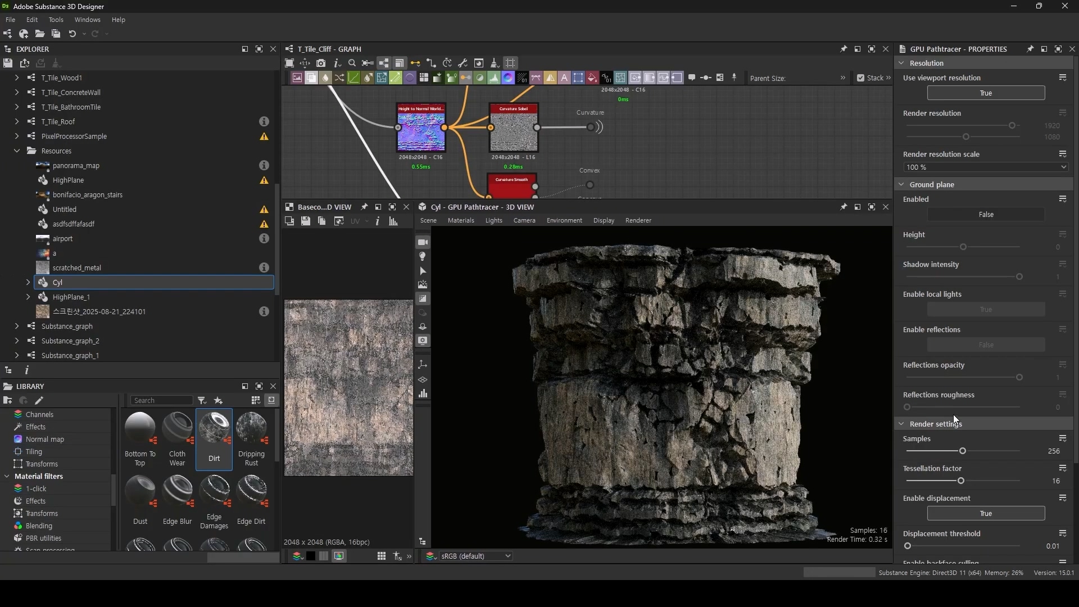
Task: Click the Text node icon in node bar
Action: [564, 78]
